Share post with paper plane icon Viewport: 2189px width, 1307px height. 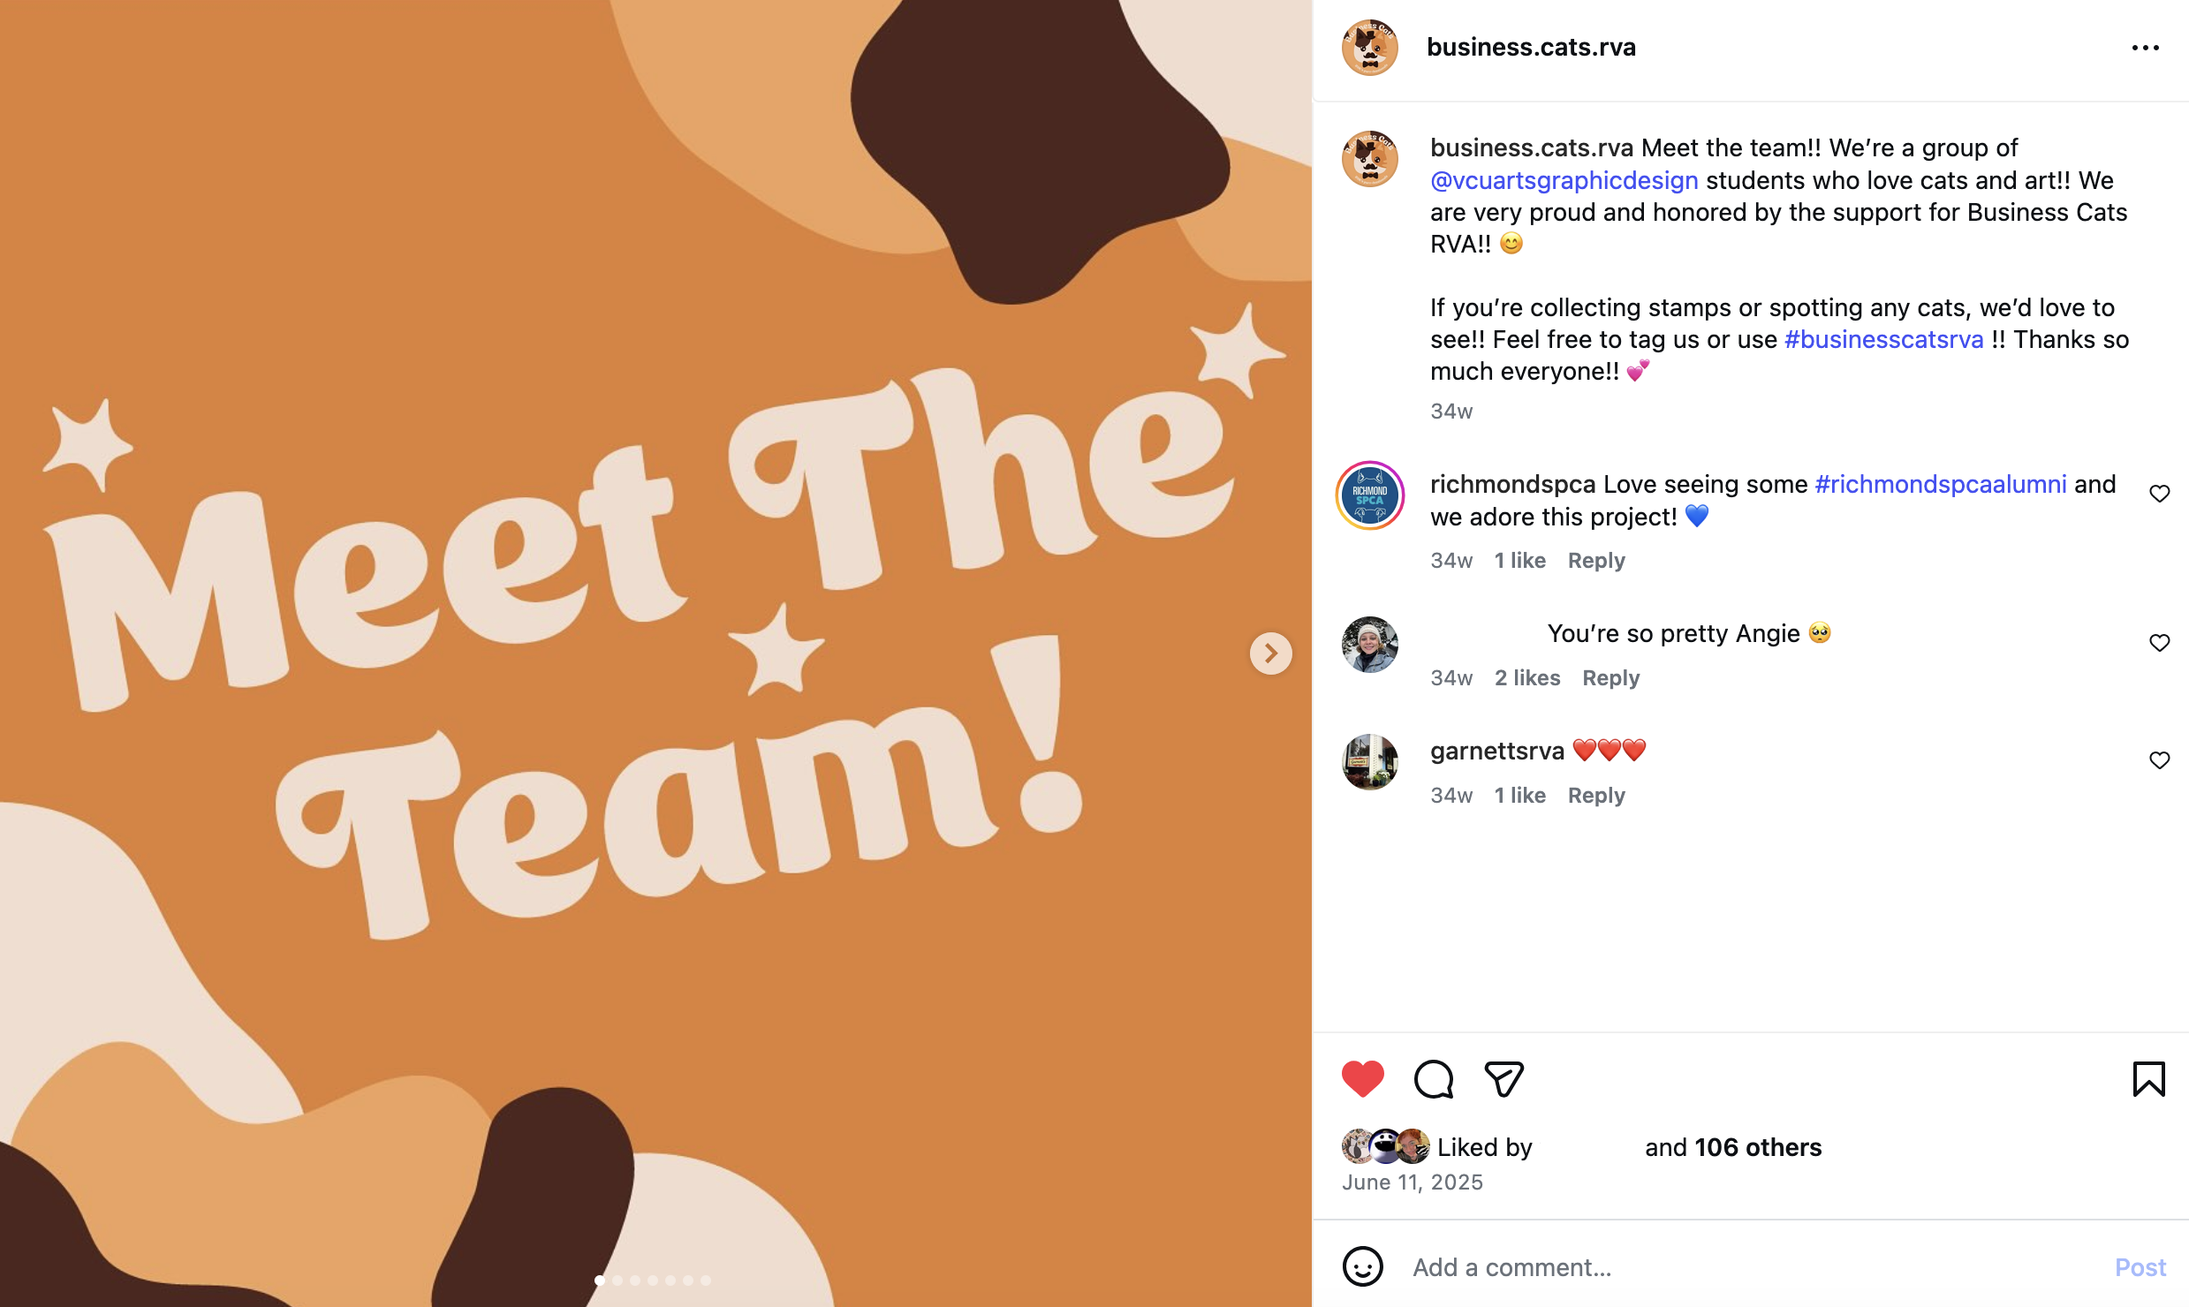1504,1078
